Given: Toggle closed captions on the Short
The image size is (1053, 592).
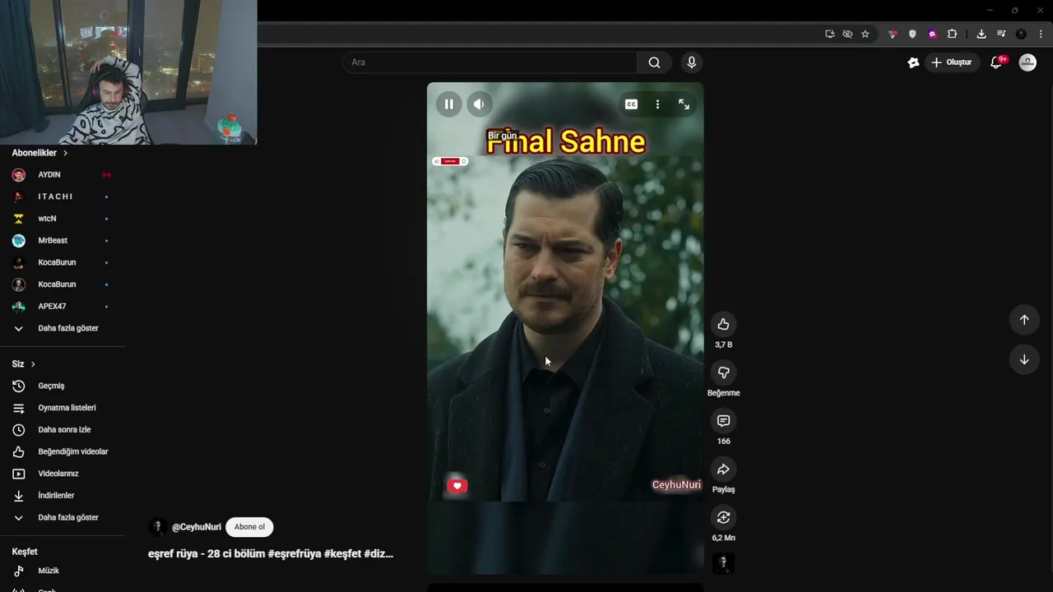Looking at the screenshot, I should coord(631,104).
